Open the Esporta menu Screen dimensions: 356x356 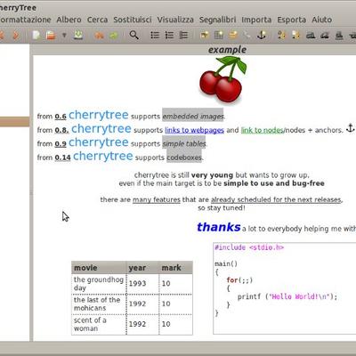[x=292, y=20]
